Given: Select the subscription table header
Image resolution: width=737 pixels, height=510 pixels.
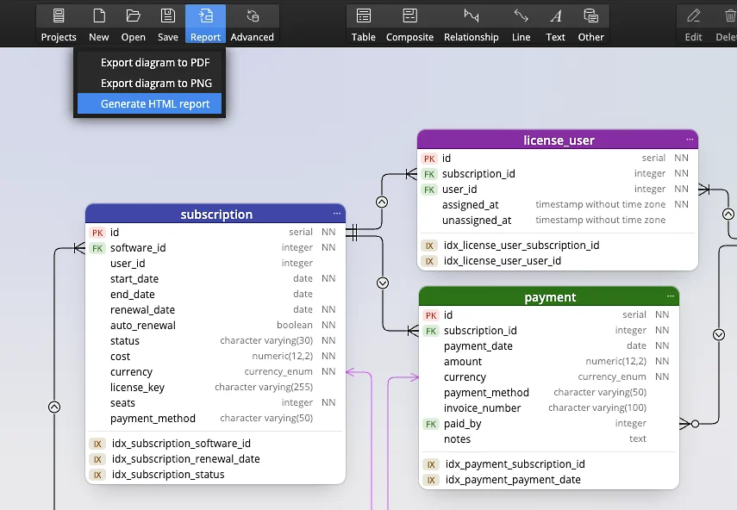Looking at the screenshot, I should coord(215,215).
